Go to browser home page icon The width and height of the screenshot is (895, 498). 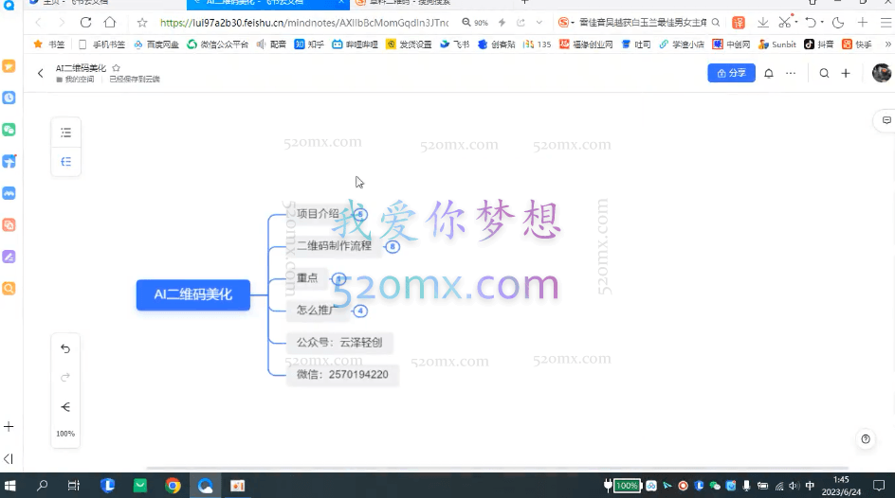coord(110,22)
